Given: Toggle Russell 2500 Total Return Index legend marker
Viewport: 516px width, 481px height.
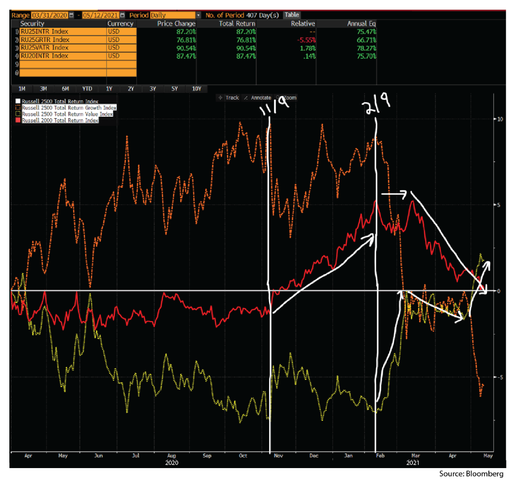Looking at the screenshot, I should (18, 102).
